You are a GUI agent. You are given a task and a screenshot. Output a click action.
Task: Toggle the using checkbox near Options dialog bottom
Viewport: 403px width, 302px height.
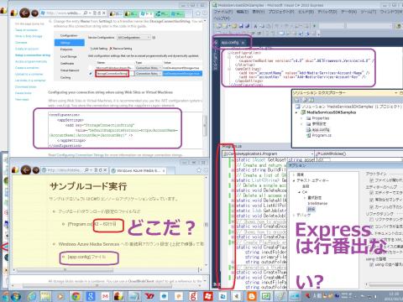(x=371, y=264)
